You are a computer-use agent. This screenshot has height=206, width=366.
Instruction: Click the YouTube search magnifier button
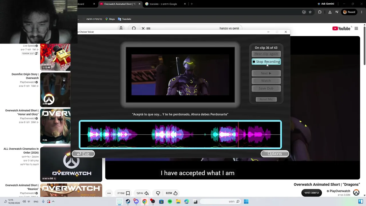[134, 28]
